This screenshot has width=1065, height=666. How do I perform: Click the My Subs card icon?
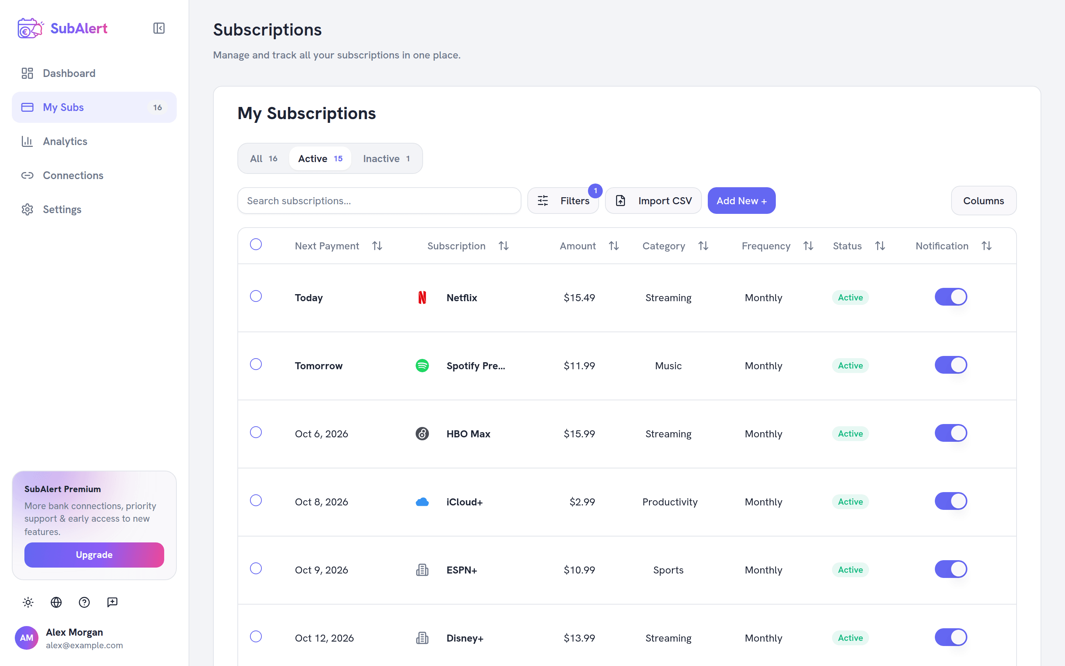27,107
